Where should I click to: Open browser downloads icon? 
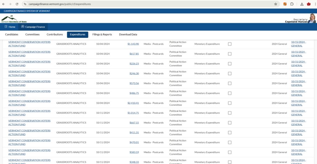(302, 4)
